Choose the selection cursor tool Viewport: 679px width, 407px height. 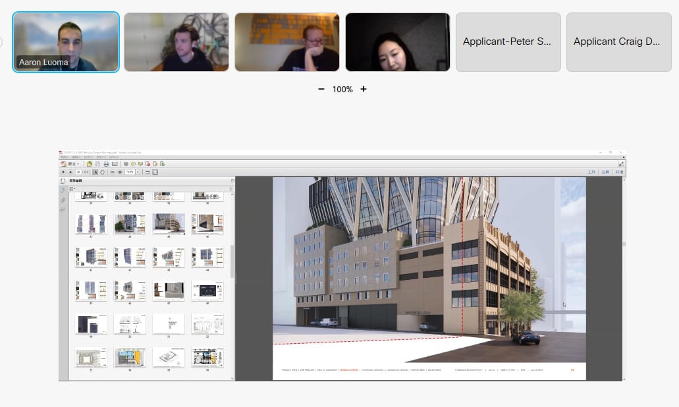[x=95, y=172]
